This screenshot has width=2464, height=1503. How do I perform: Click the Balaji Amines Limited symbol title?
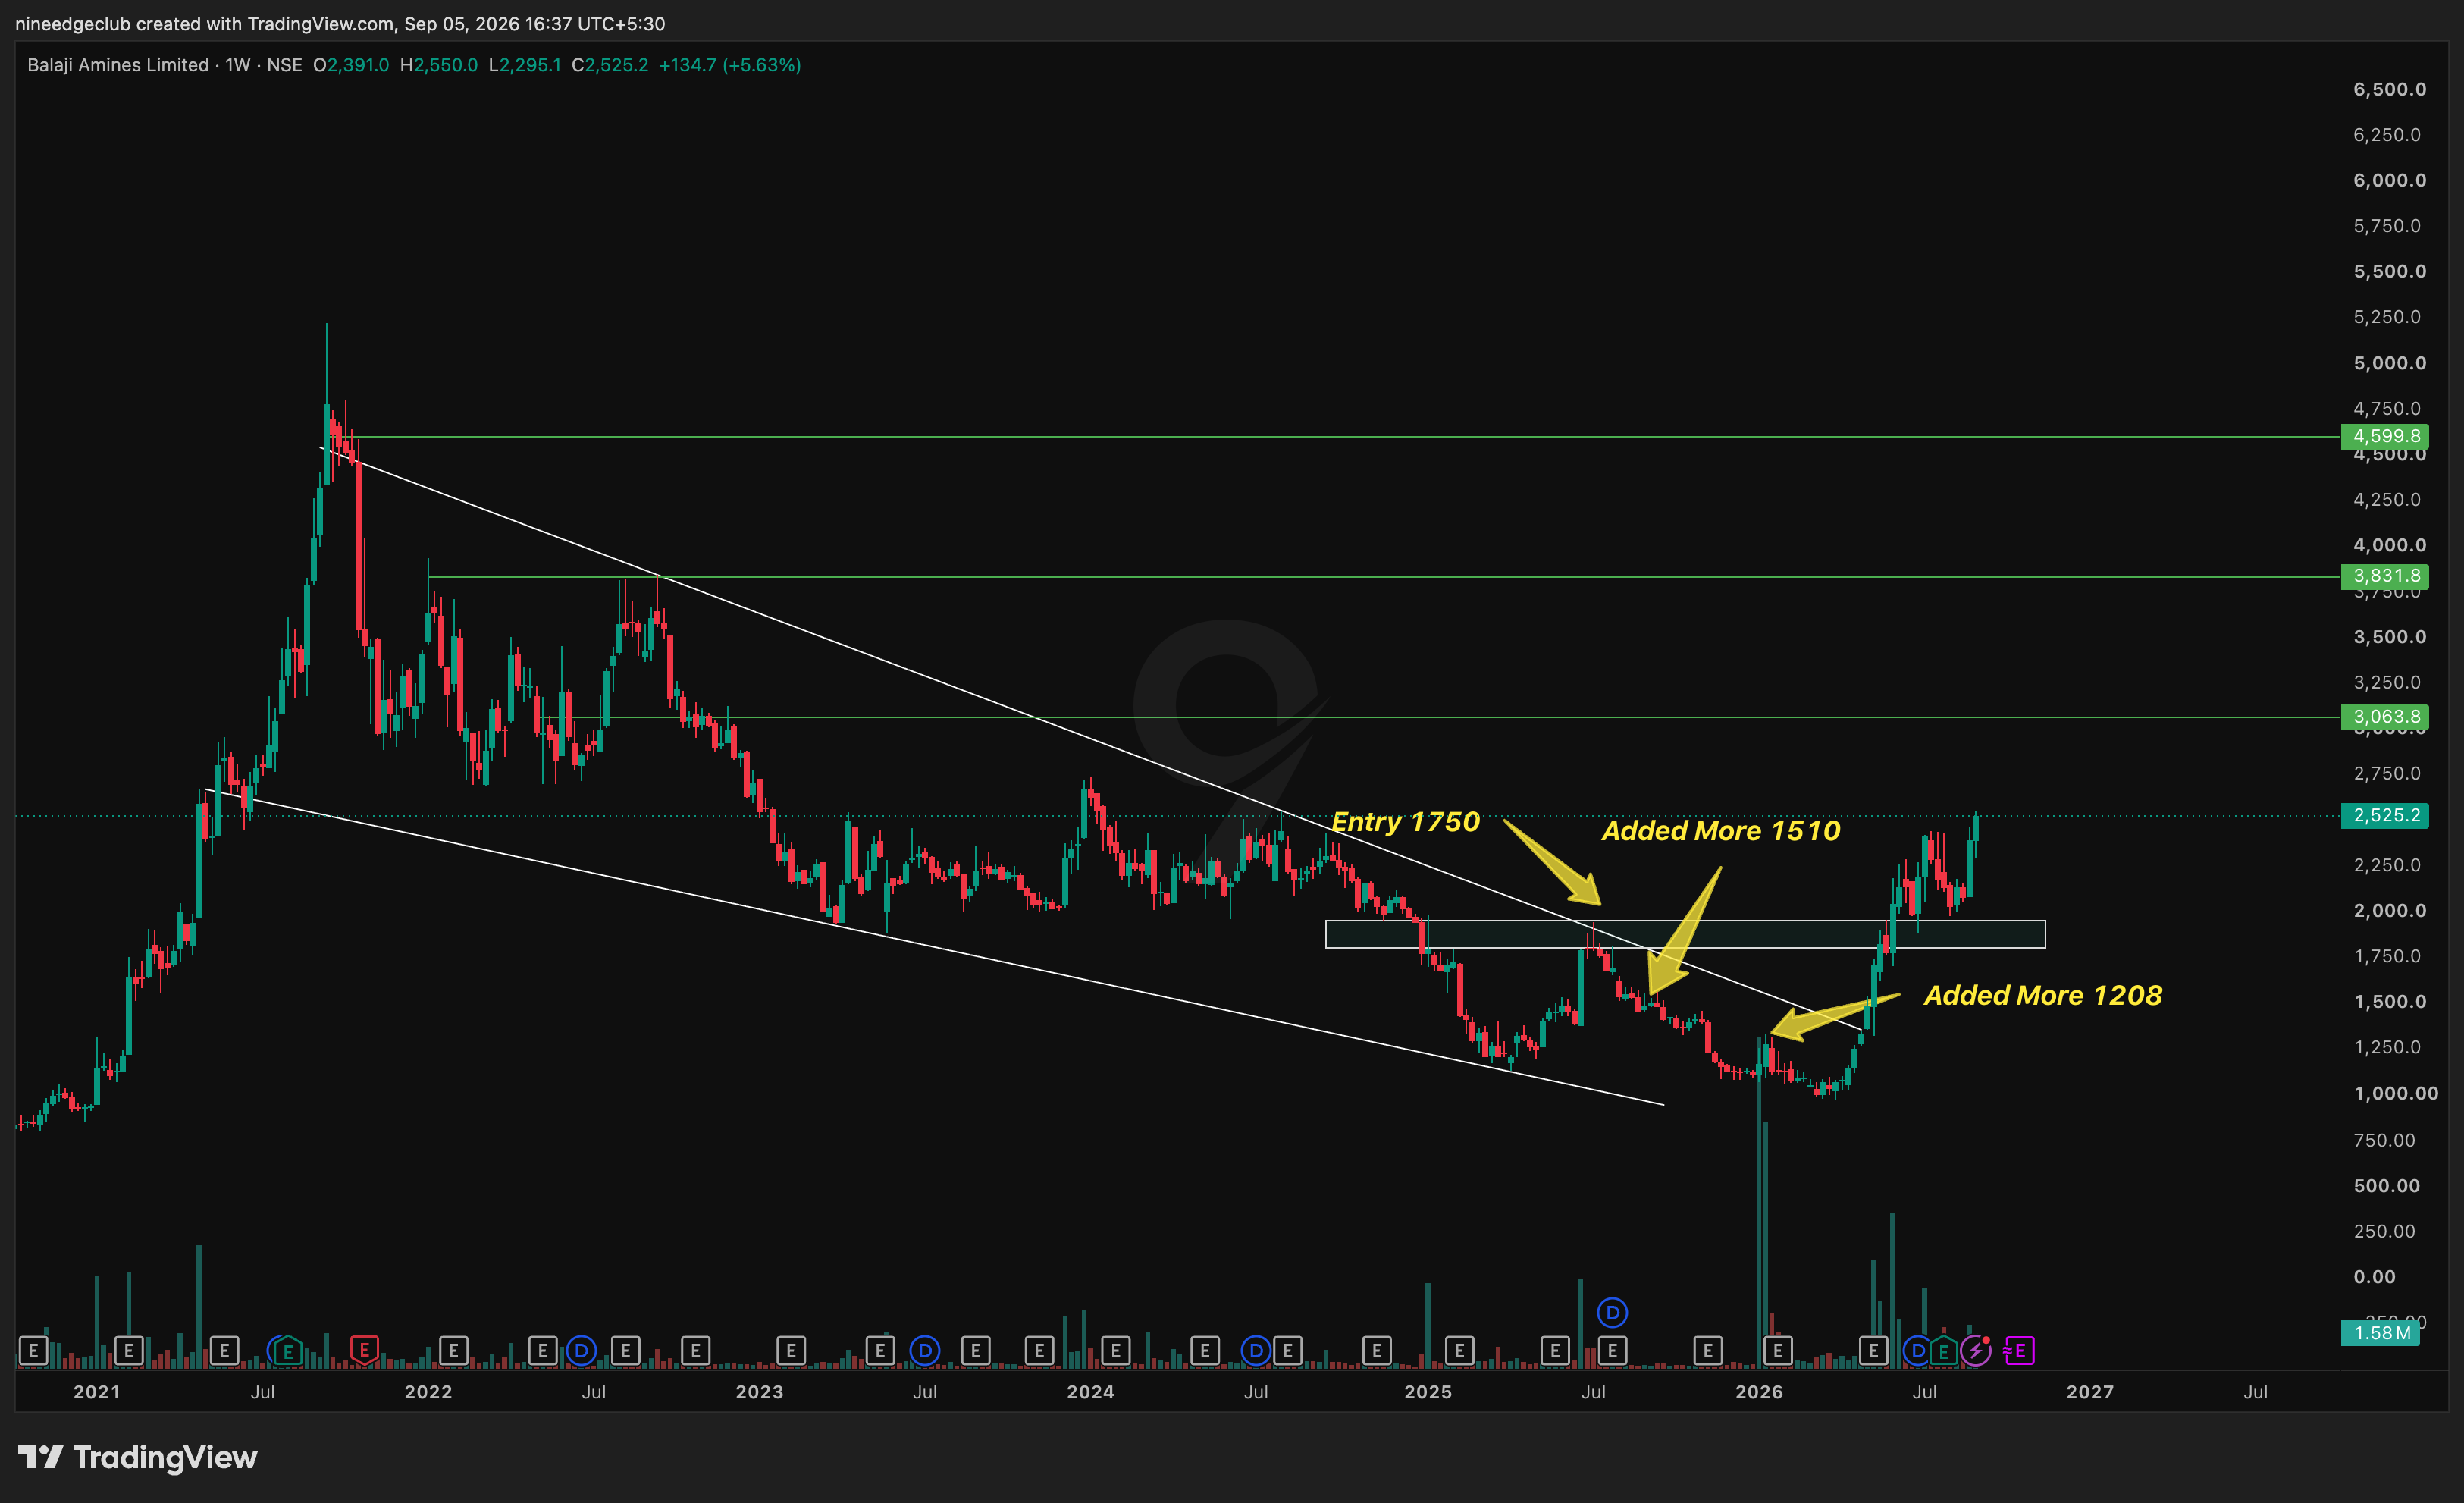tap(118, 65)
